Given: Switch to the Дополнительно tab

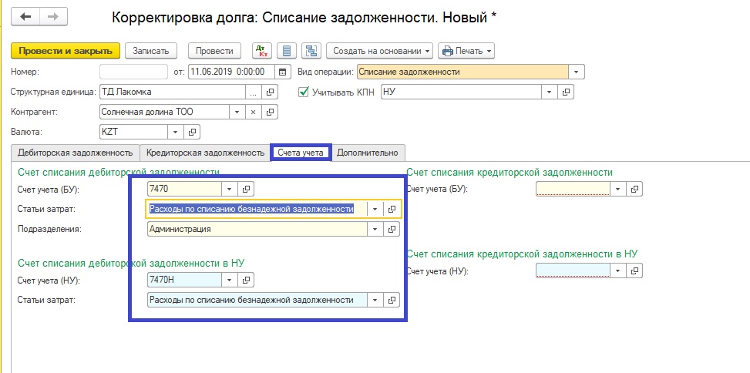Looking at the screenshot, I should [368, 153].
